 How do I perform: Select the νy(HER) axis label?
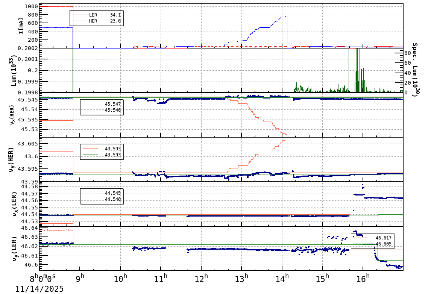(11, 160)
